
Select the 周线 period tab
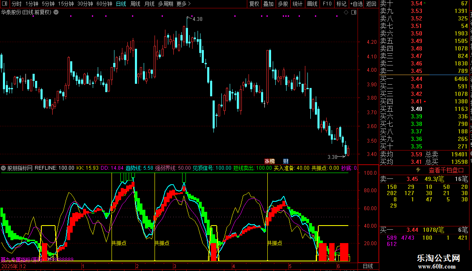point(135,4)
